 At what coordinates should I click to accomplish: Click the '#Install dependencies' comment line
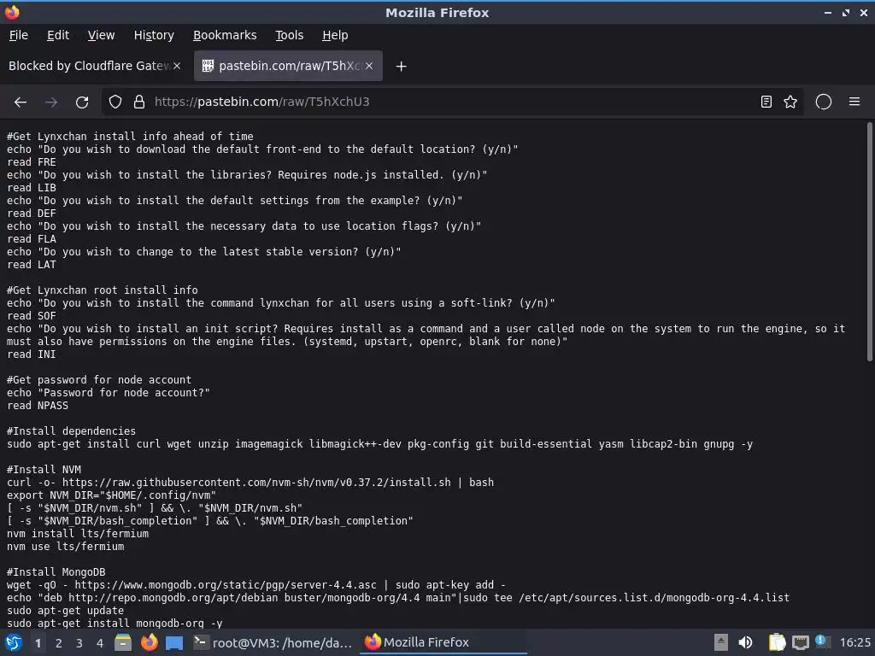pyautogui.click(x=71, y=431)
